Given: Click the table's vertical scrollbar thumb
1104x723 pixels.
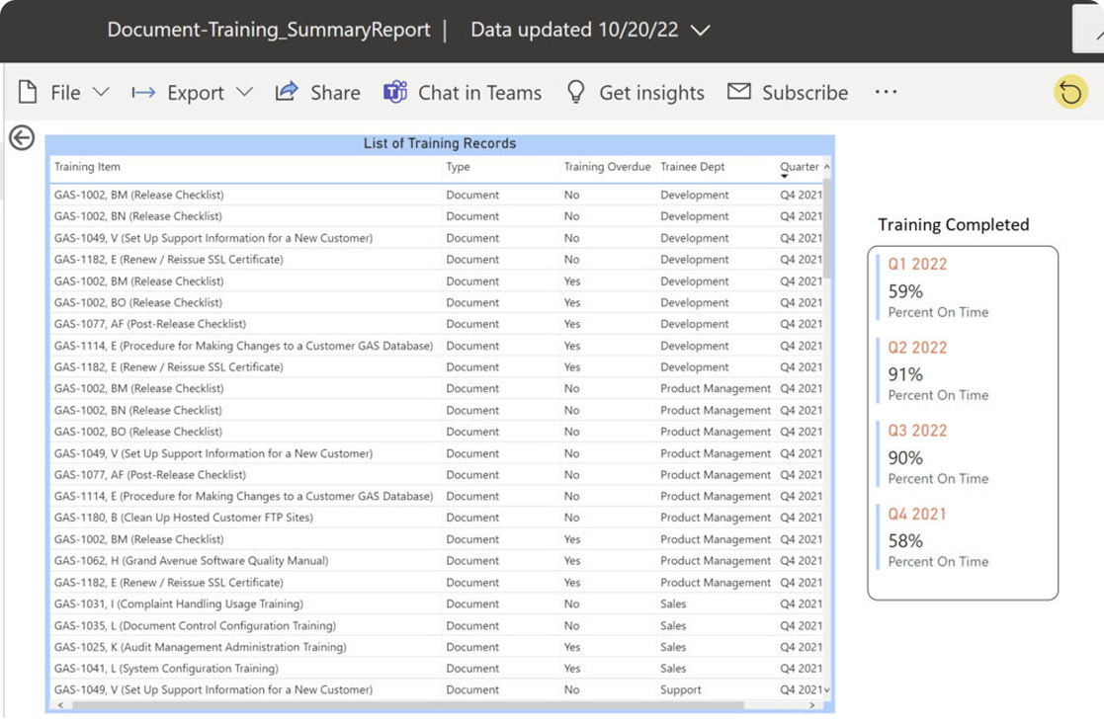Looking at the screenshot, I should 827,228.
